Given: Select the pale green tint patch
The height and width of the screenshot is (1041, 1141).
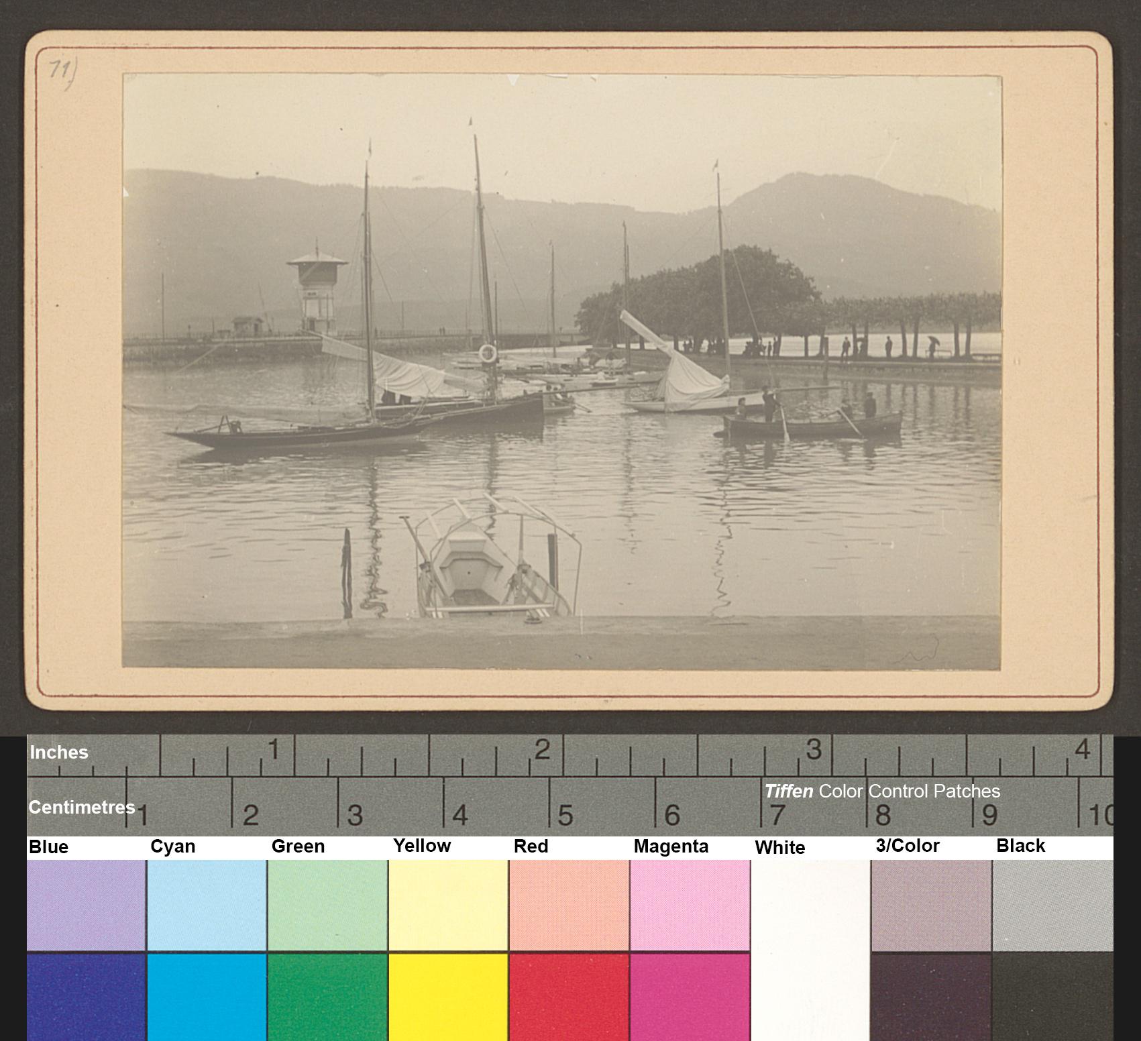Looking at the screenshot, I should [327, 905].
